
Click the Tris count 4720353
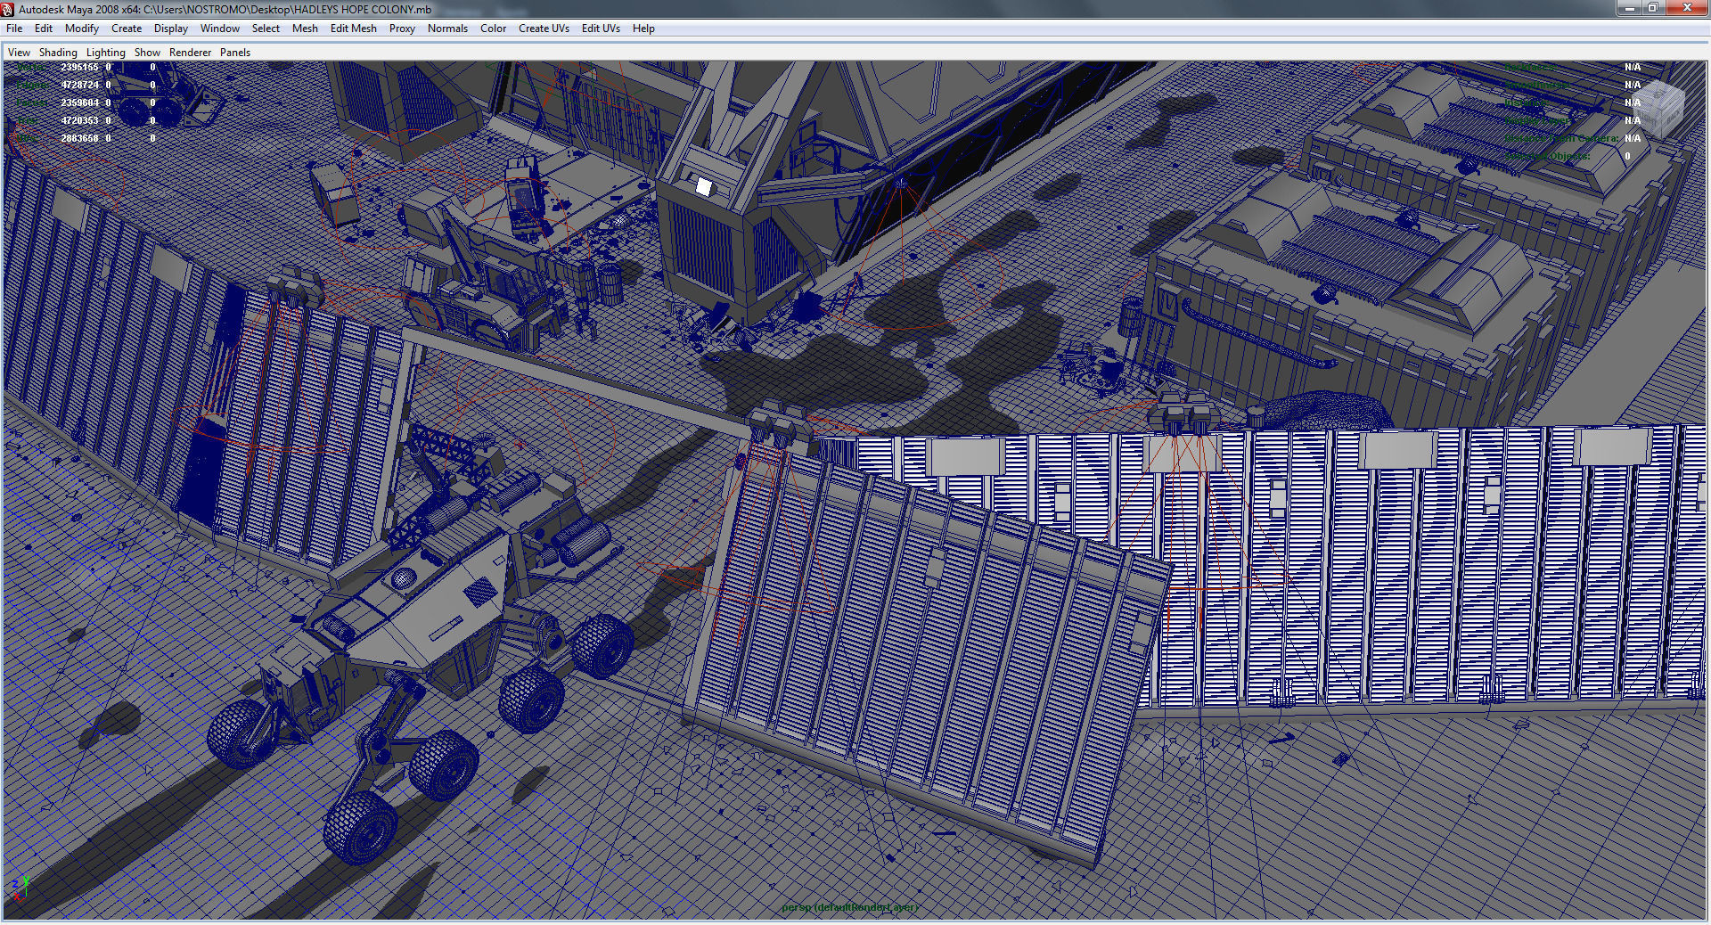(x=79, y=120)
